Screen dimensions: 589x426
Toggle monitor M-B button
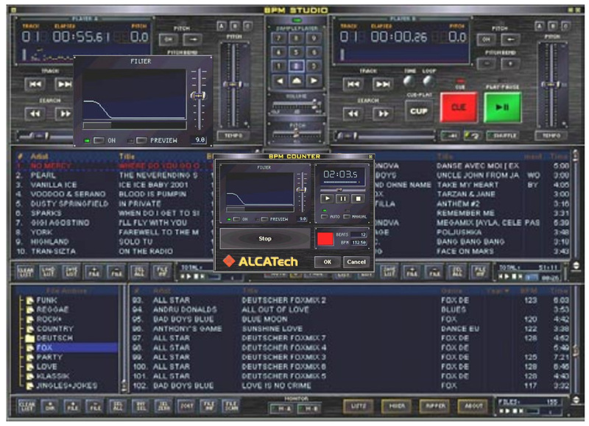tap(309, 408)
